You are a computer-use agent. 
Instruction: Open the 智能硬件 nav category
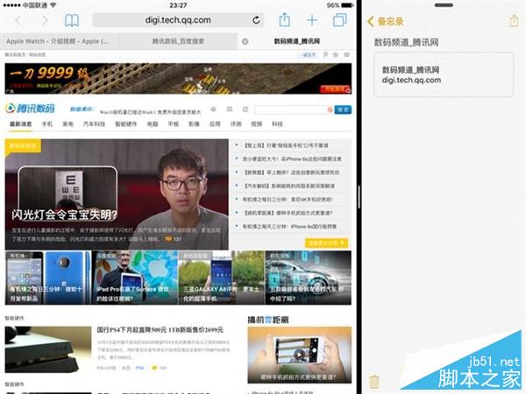click(126, 124)
